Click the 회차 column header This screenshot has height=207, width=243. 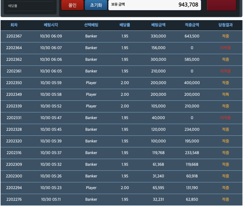tap(14, 25)
